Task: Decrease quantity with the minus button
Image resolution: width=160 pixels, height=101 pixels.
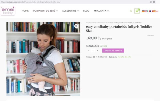Action: 88,50
